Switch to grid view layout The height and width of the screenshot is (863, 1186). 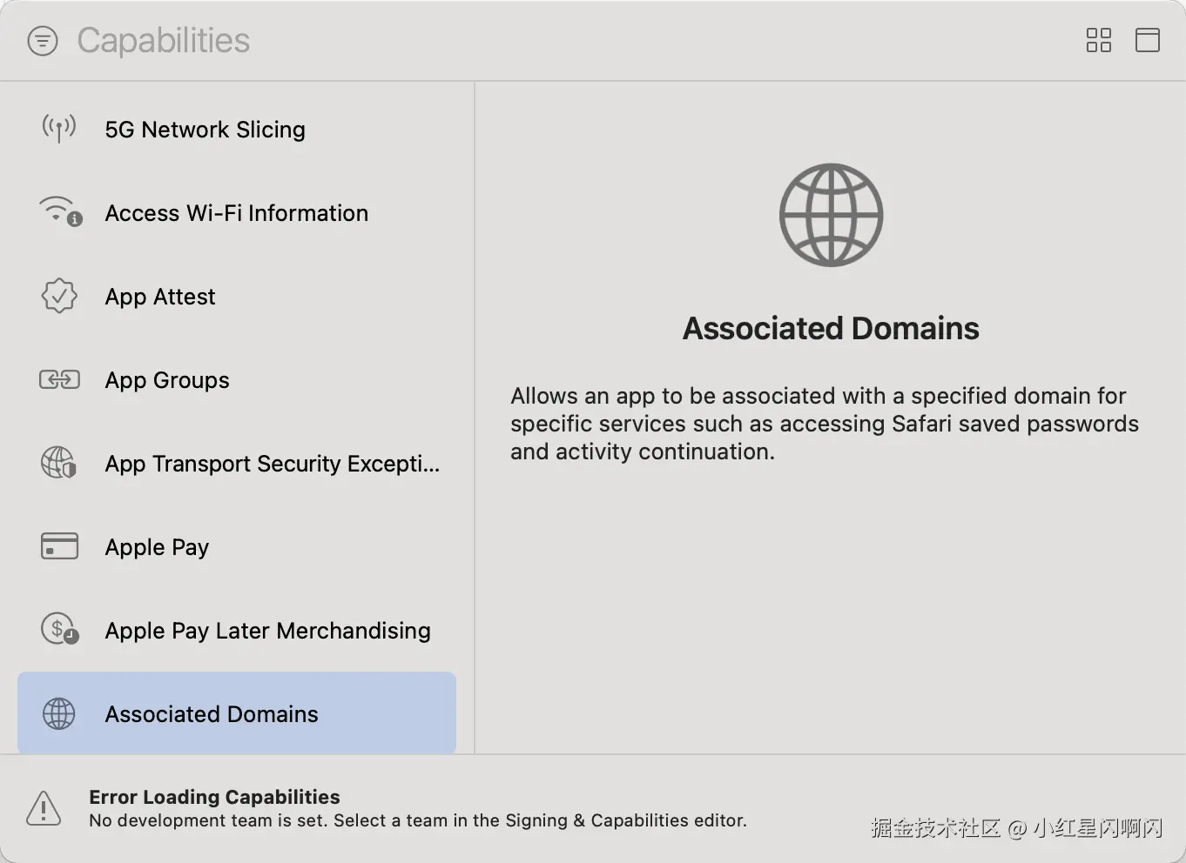pyautogui.click(x=1098, y=40)
